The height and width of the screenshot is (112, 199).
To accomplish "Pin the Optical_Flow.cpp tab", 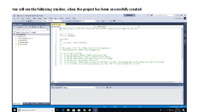I will point(62,24).
